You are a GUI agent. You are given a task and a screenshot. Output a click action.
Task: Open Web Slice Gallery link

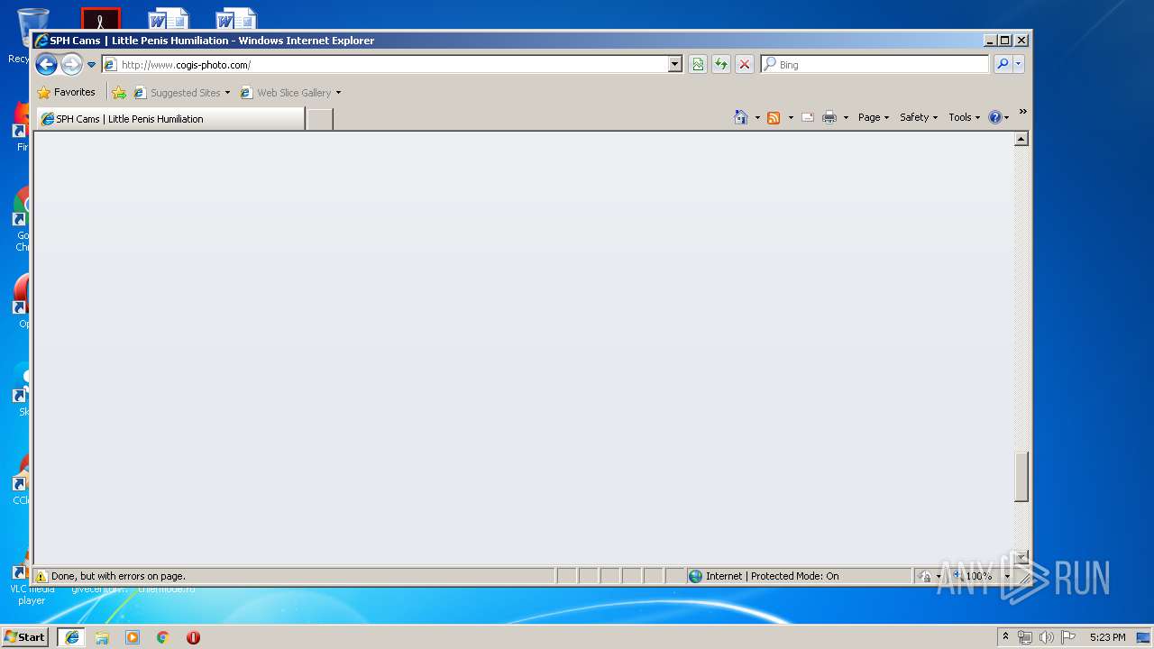[x=290, y=93]
